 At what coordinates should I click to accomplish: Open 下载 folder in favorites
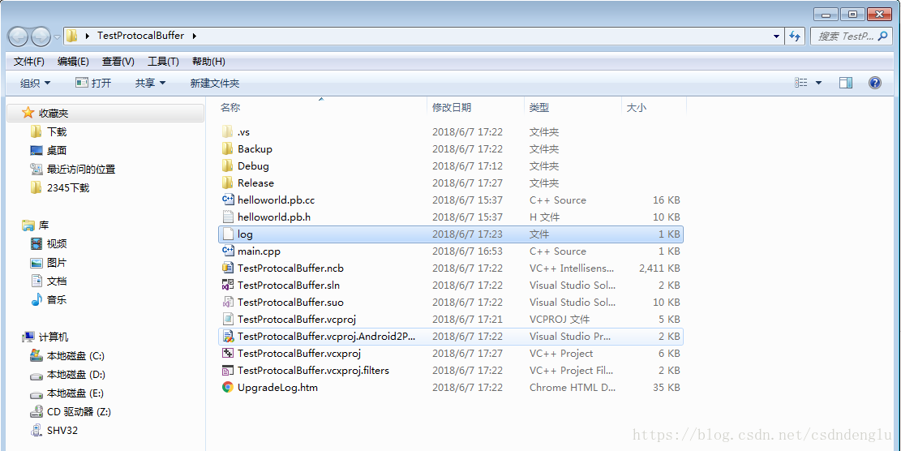[x=57, y=132]
